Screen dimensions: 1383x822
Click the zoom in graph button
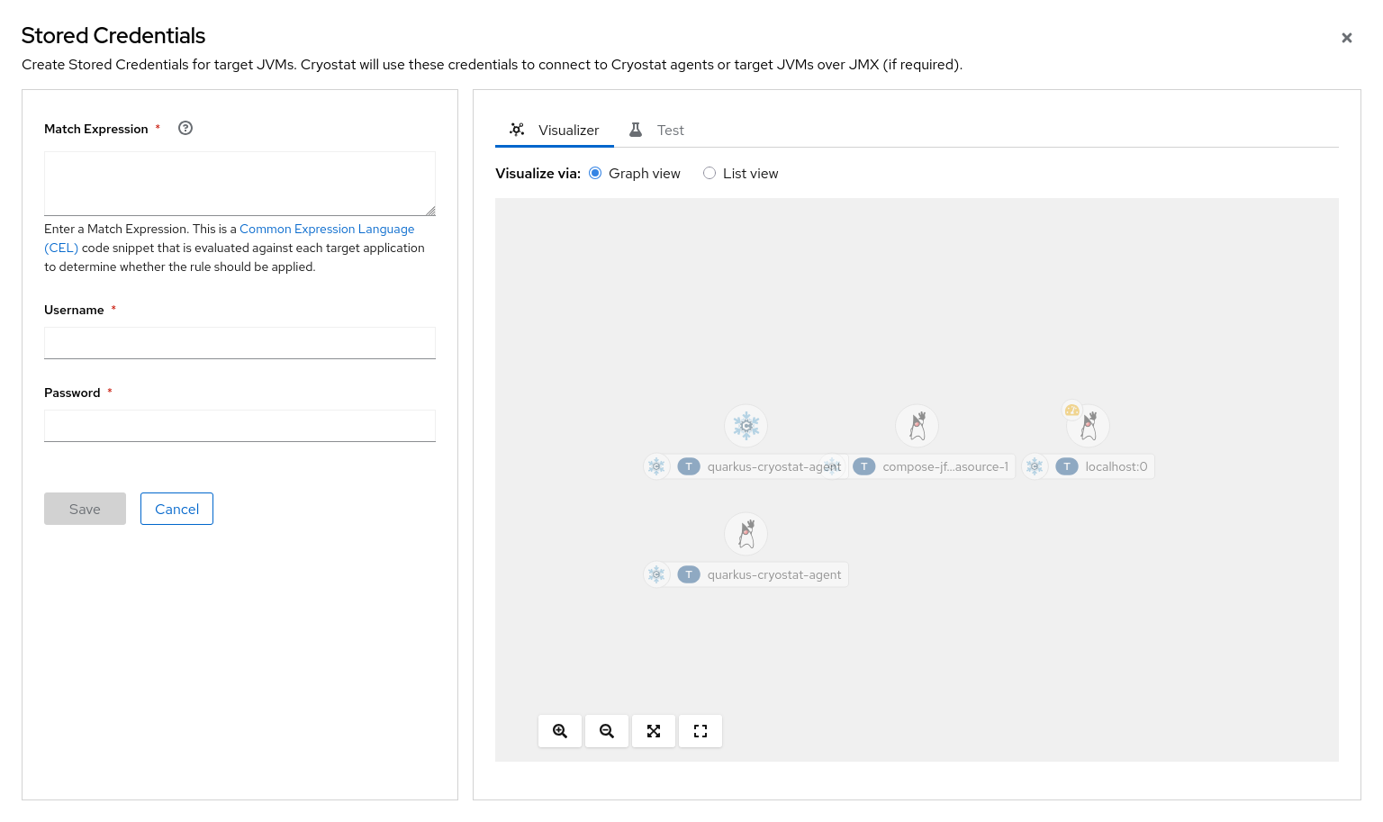(x=560, y=731)
